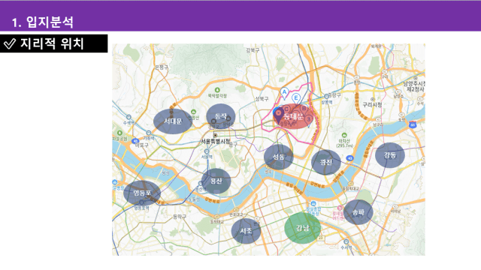The width and height of the screenshot is (481, 270).
Task: Click the route 43 shield near 광진
Action: point(349,158)
